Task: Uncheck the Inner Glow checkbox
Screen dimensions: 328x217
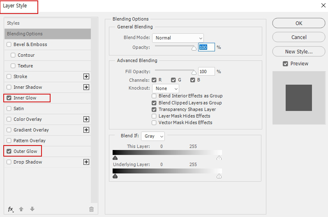Action: pyautogui.click(x=9, y=98)
